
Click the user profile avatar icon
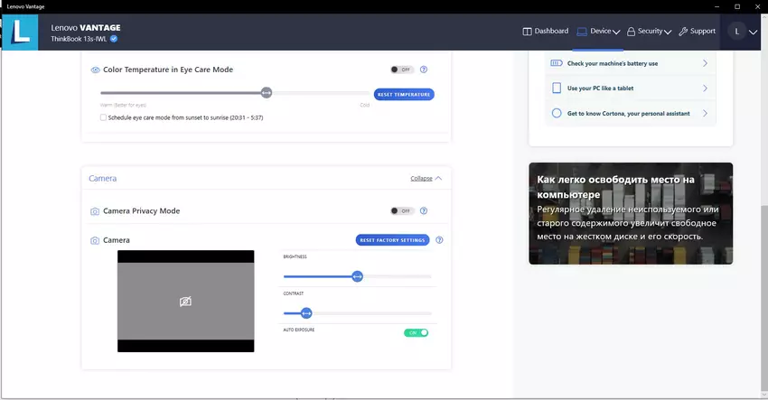pos(736,32)
